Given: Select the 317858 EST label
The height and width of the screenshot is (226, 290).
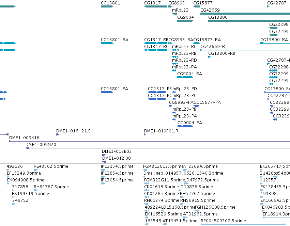Looking at the screenshot, I should coord(20,187).
